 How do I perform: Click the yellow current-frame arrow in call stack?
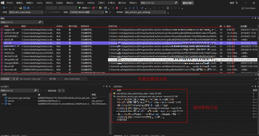click(114, 93)
